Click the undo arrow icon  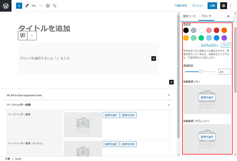34,6
